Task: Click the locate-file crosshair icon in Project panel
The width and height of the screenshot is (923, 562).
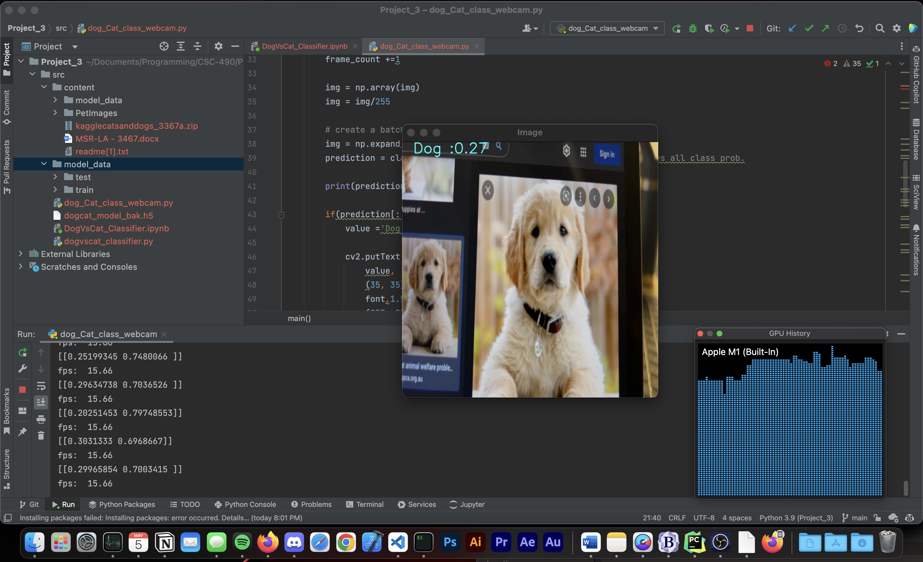Action: pos(164,46)
